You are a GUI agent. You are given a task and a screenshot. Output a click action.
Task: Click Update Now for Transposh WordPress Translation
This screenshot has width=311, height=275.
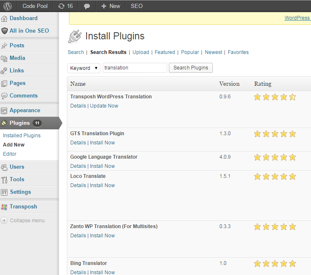(x=104, y=106)
